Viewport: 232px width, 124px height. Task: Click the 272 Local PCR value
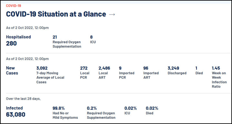pos(85,73)
